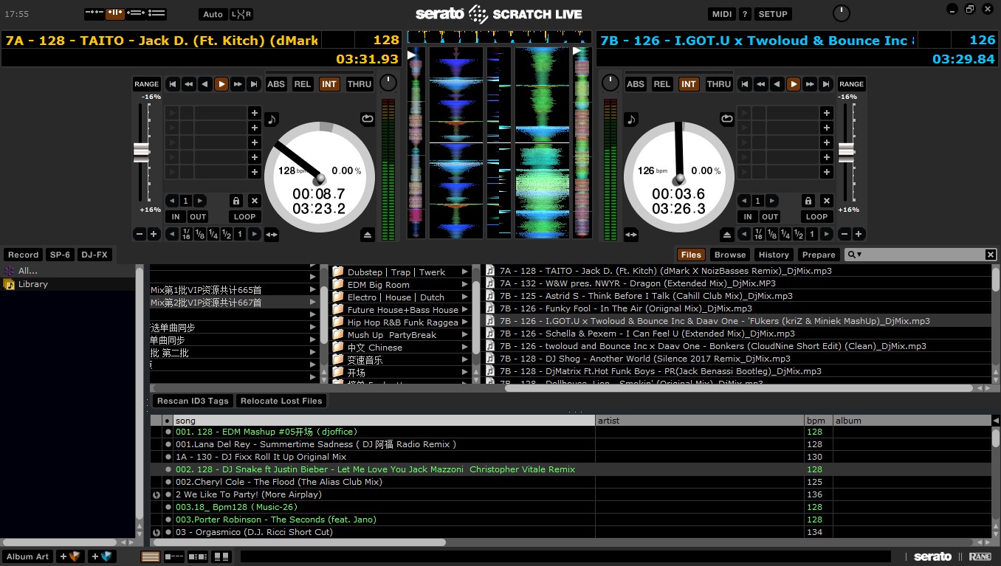Expand the EDM Big Room folder
Image resolution: width=1001 pixels, height=566 pixels.
(x=465, y=285)
